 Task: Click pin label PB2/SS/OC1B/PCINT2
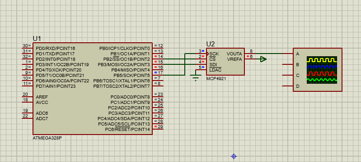[x=127, y=59]
